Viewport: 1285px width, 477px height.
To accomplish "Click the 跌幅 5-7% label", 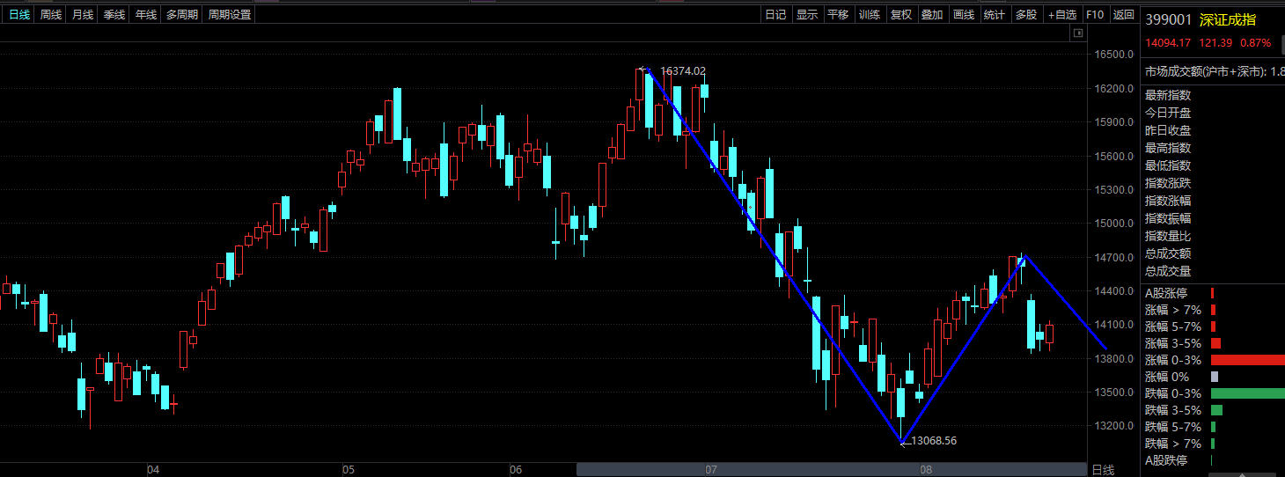I will coord(1173,427).
